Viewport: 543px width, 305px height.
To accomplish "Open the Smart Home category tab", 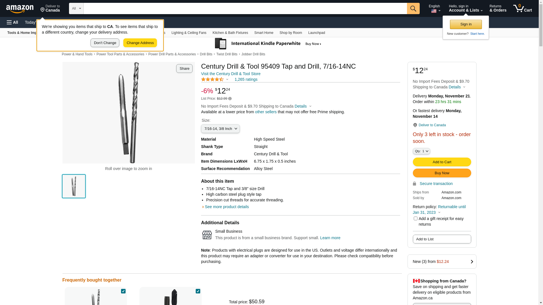I will [x=264, y=33].
